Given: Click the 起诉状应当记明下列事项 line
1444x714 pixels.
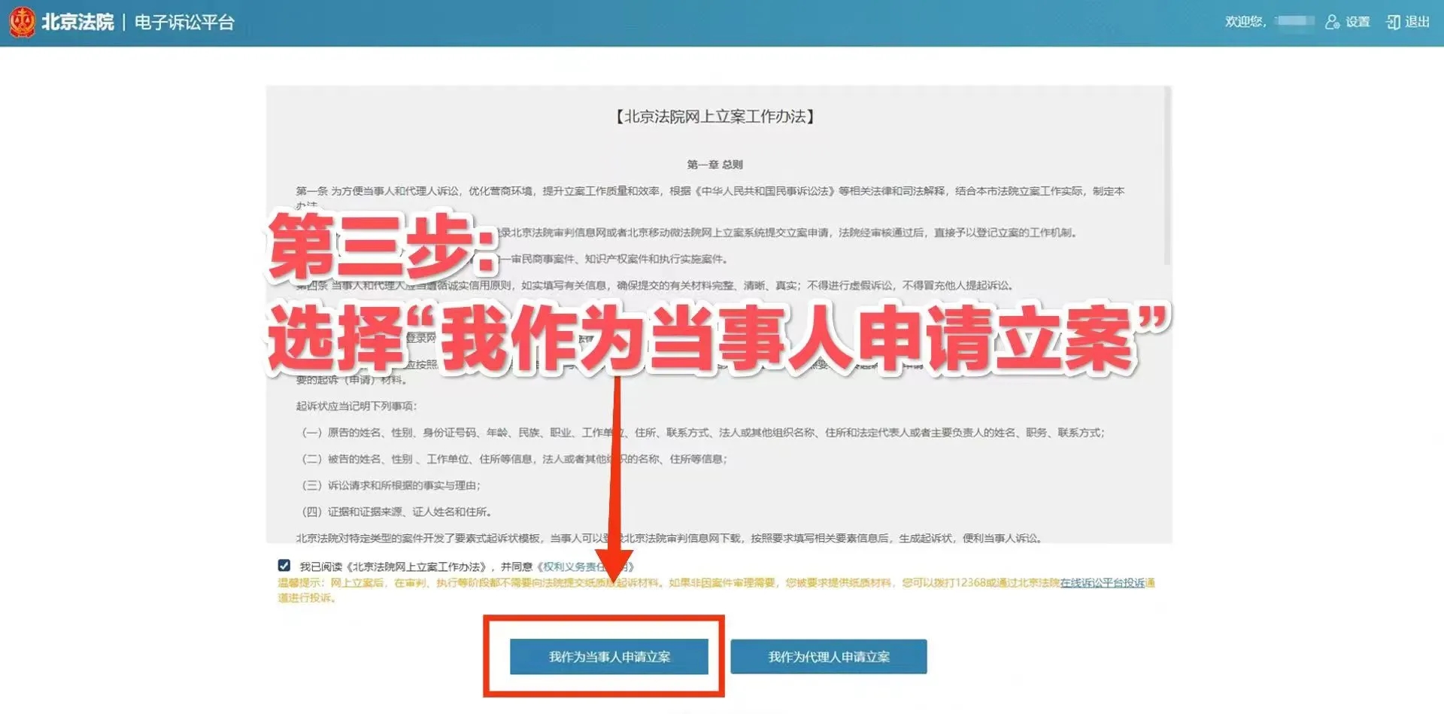Looking at the screenshot, I should point(356,406).
